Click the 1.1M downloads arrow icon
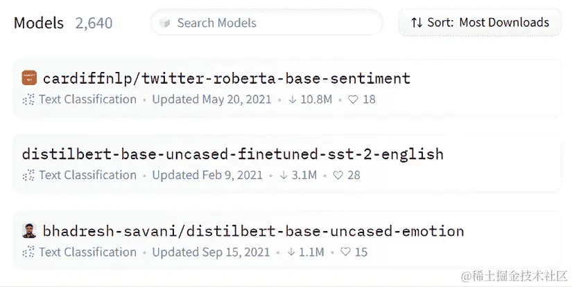 (291, 252)
